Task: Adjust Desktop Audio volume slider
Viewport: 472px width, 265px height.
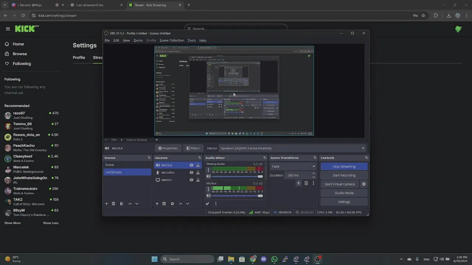Action: [237, 176]
